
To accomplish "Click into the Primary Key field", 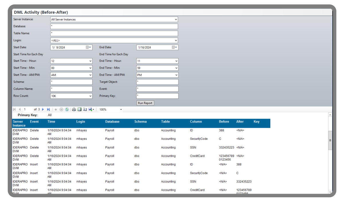I will click(157, 96).
